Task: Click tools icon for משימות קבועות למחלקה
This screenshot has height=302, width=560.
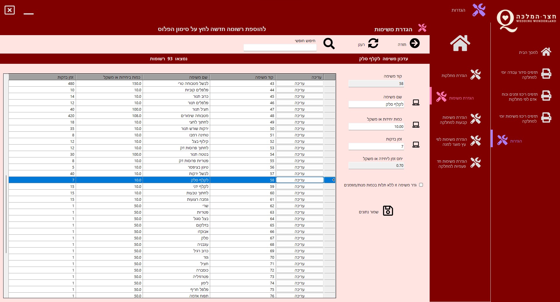Action: click(476, 119)
